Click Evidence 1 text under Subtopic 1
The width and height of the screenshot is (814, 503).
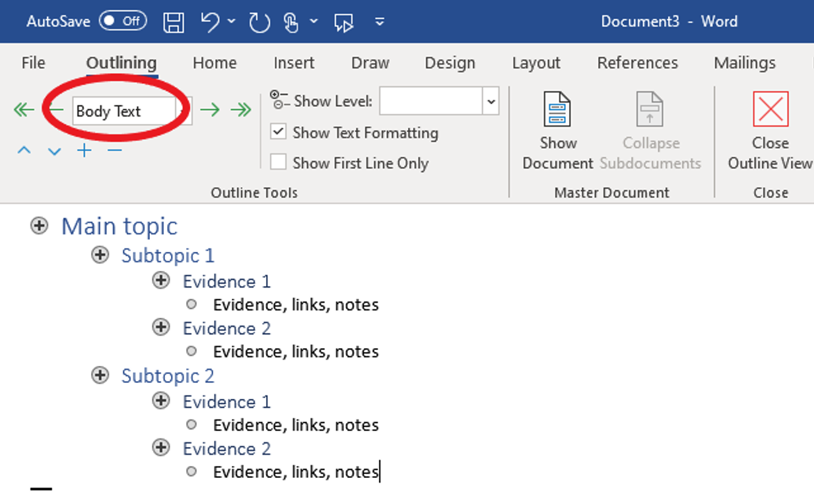[x=226, y=281]
